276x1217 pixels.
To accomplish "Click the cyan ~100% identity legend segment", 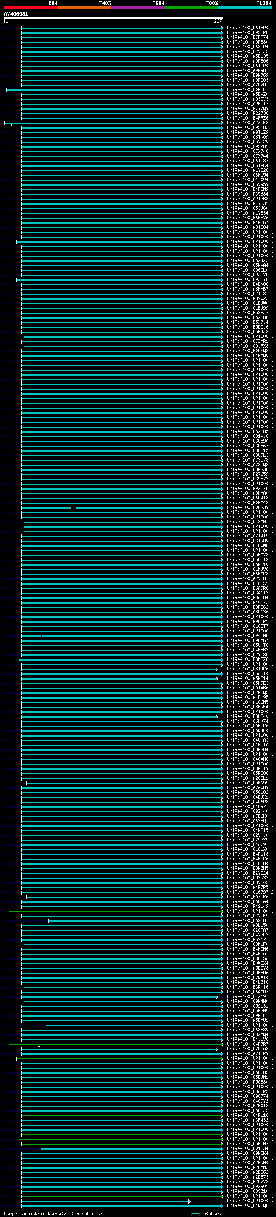I will click(245, 8).
